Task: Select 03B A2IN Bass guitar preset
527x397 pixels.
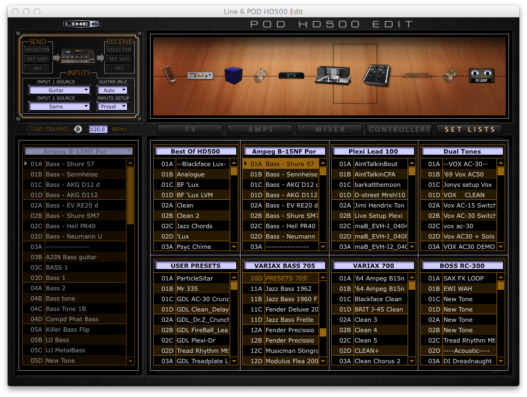Action: [75, 257]
